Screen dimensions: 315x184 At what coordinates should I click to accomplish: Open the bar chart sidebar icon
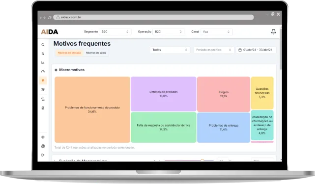(x=43, y=63)
